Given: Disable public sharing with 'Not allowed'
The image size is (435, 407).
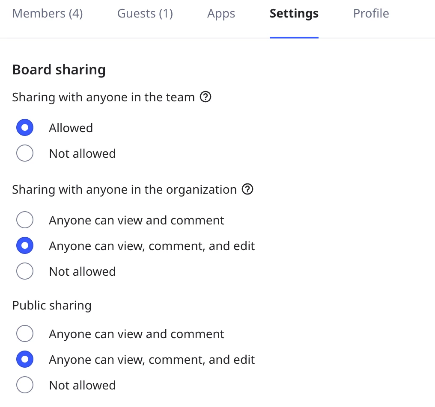Looking at the screenshot, I should (25, 385).
